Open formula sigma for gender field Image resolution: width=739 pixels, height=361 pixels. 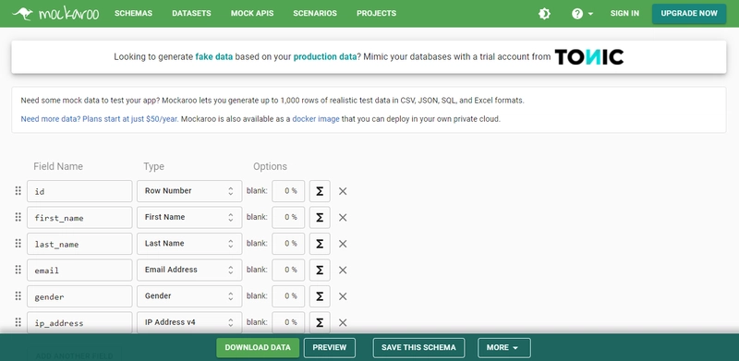(x=320, y=296)
